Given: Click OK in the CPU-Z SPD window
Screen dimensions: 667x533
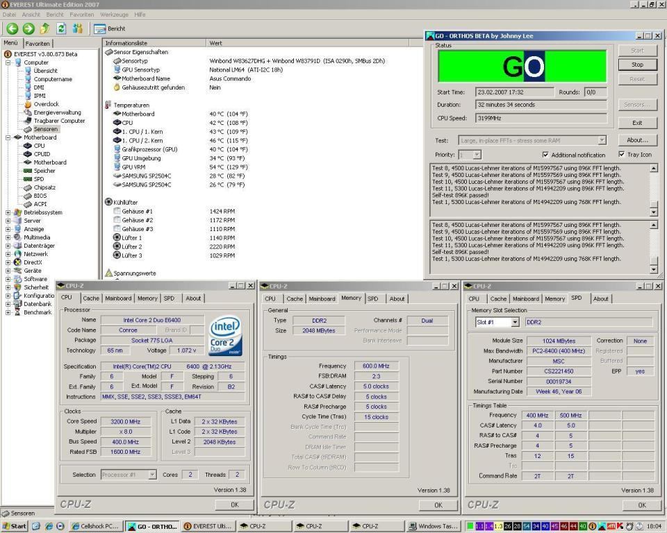Looking at the screenshot, I should coord(642,505).
